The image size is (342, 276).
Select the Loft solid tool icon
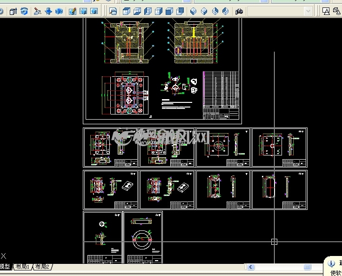click(59, 11)
